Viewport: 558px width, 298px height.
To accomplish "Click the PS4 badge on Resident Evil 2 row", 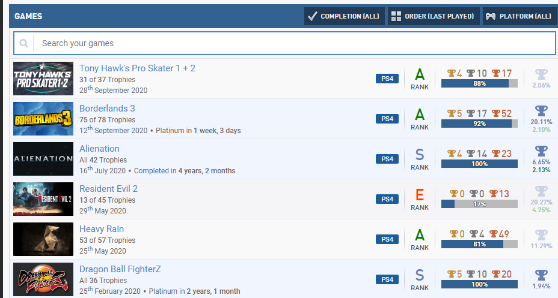I will pyautogui.click(x=387, y=198).
